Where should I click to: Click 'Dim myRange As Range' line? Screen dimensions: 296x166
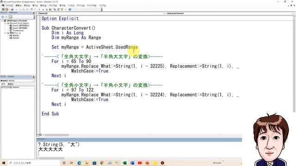click(x=76, y=37)
